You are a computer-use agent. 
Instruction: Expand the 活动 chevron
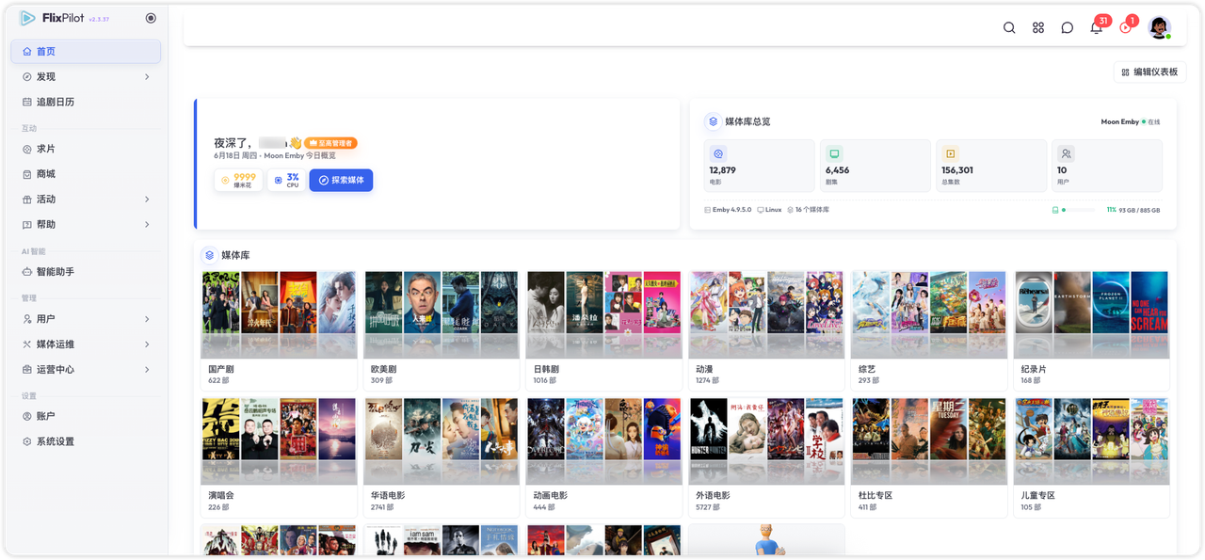pyautogui.click(x=147, y=200)
